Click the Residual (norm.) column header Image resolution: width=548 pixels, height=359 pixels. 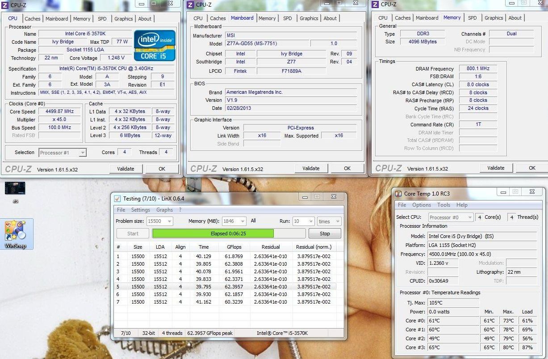tap(314, 247)
